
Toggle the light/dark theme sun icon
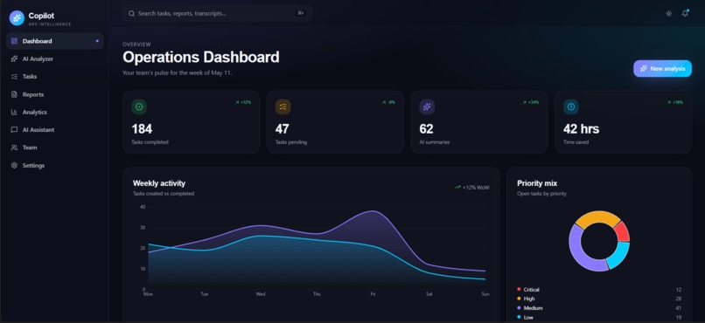coord(668,13)
